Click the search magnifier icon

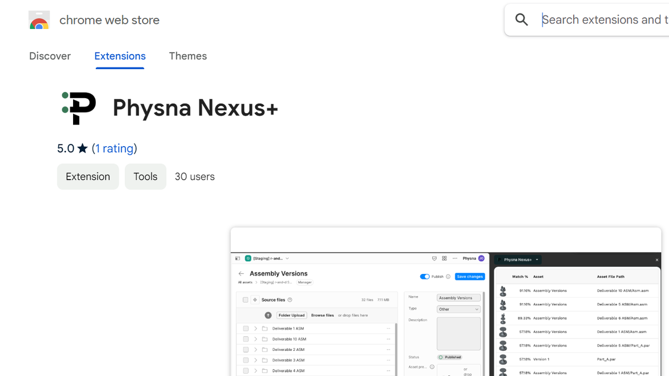521,19
